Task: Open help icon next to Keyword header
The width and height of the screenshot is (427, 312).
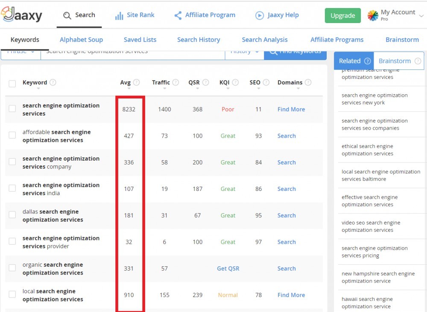Action: tap(53, 82)
